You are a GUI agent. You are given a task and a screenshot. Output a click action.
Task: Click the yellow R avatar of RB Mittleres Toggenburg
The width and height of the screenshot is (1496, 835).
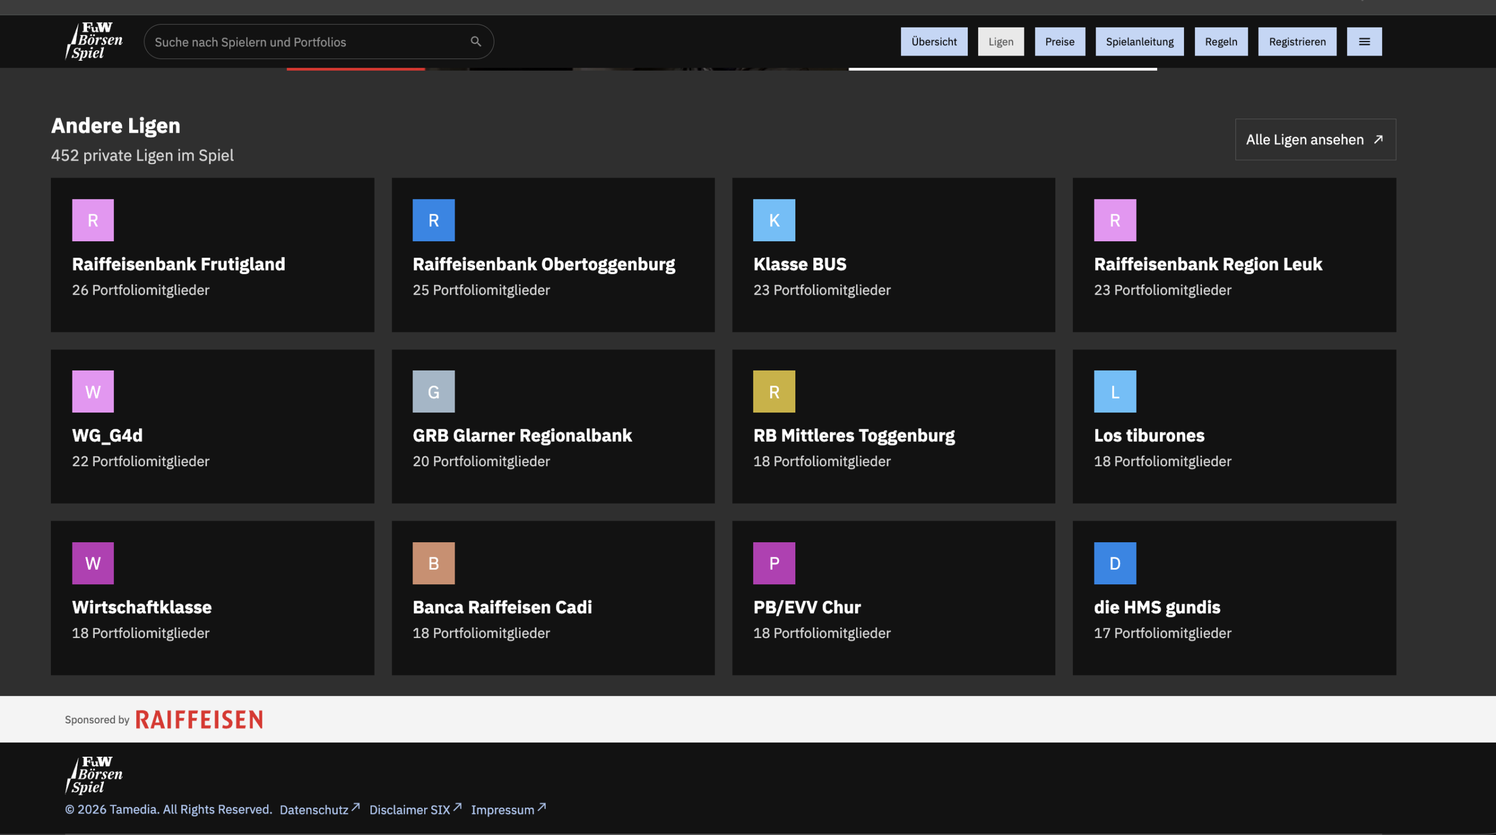774,391
